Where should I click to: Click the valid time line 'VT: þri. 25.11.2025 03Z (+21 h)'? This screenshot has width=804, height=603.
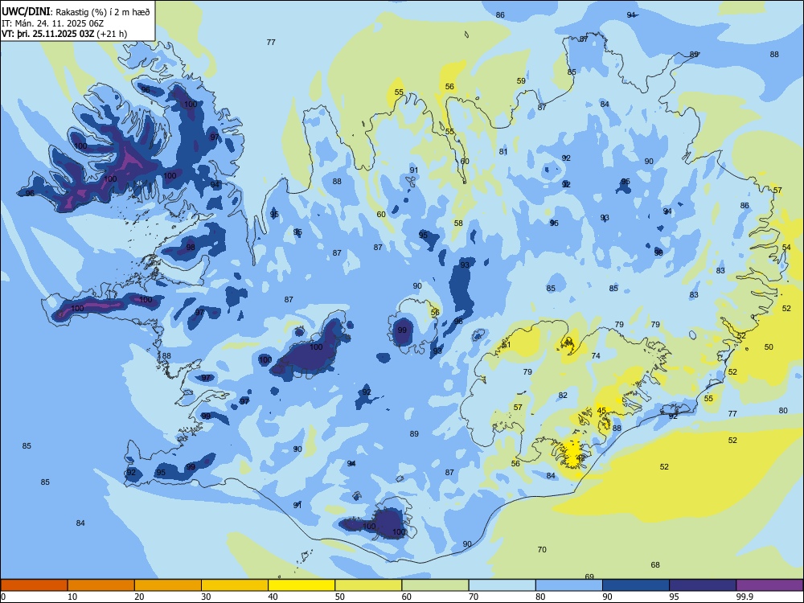pyautogui.click(x=64, y=34)
